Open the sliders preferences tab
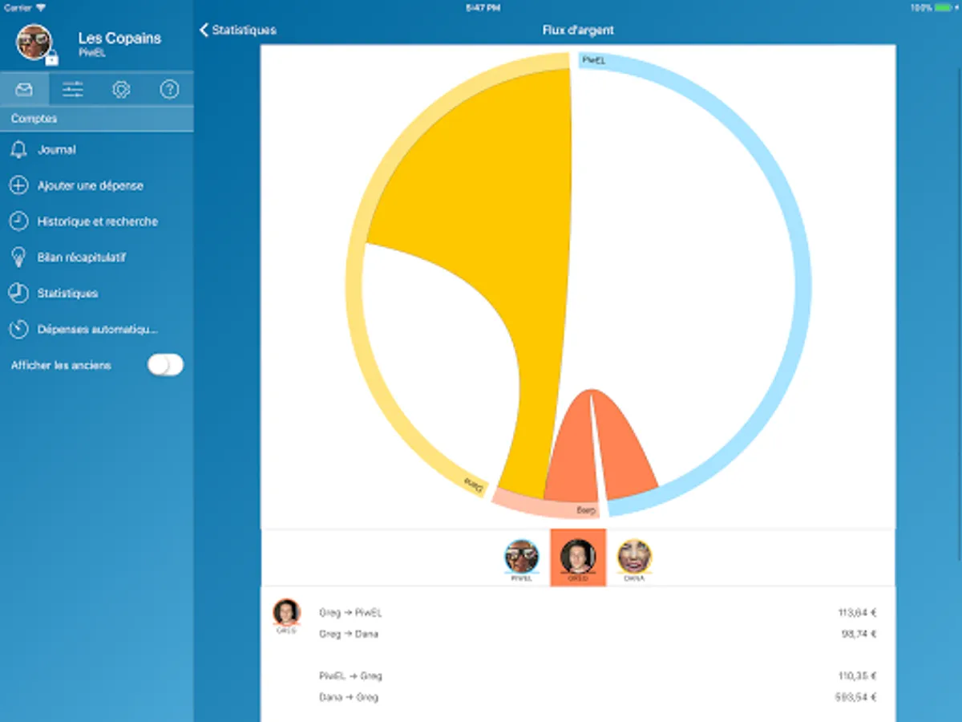Screen dimensions: 962x722 (73, 89)
